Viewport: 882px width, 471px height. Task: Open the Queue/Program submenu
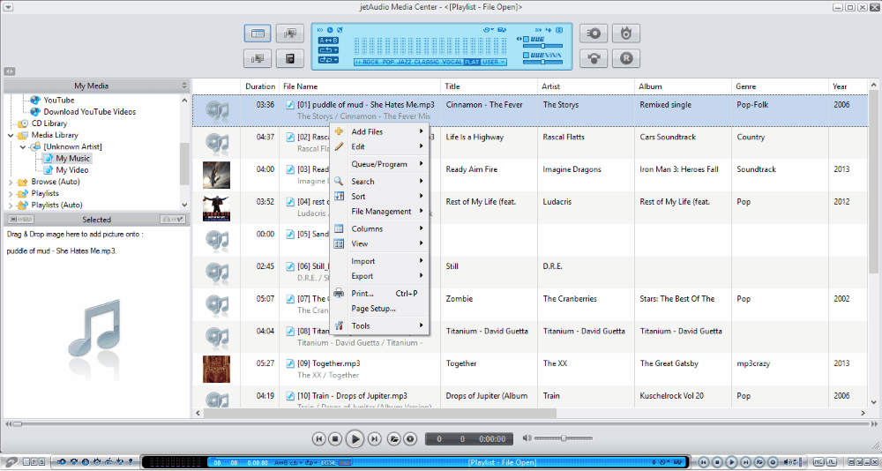tap(379, 164)
